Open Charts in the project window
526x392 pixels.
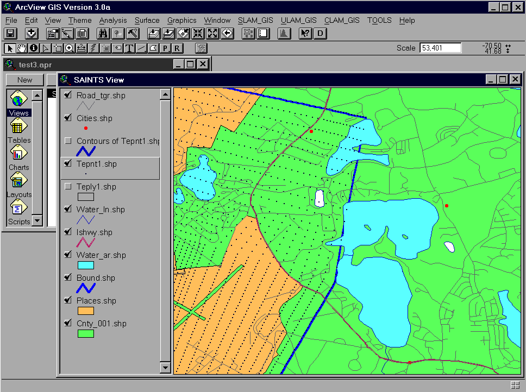coord(19,158)
